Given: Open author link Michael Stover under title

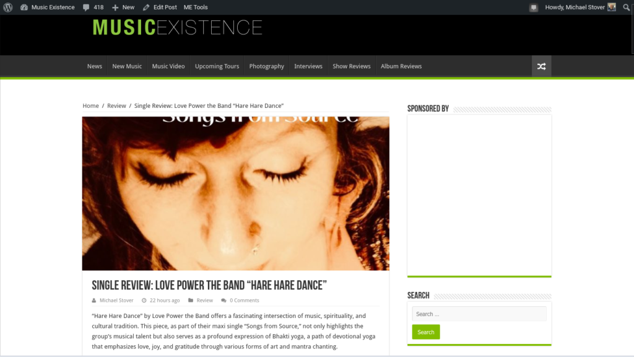Looking at the screenshot, I should [x=116, y=301].
